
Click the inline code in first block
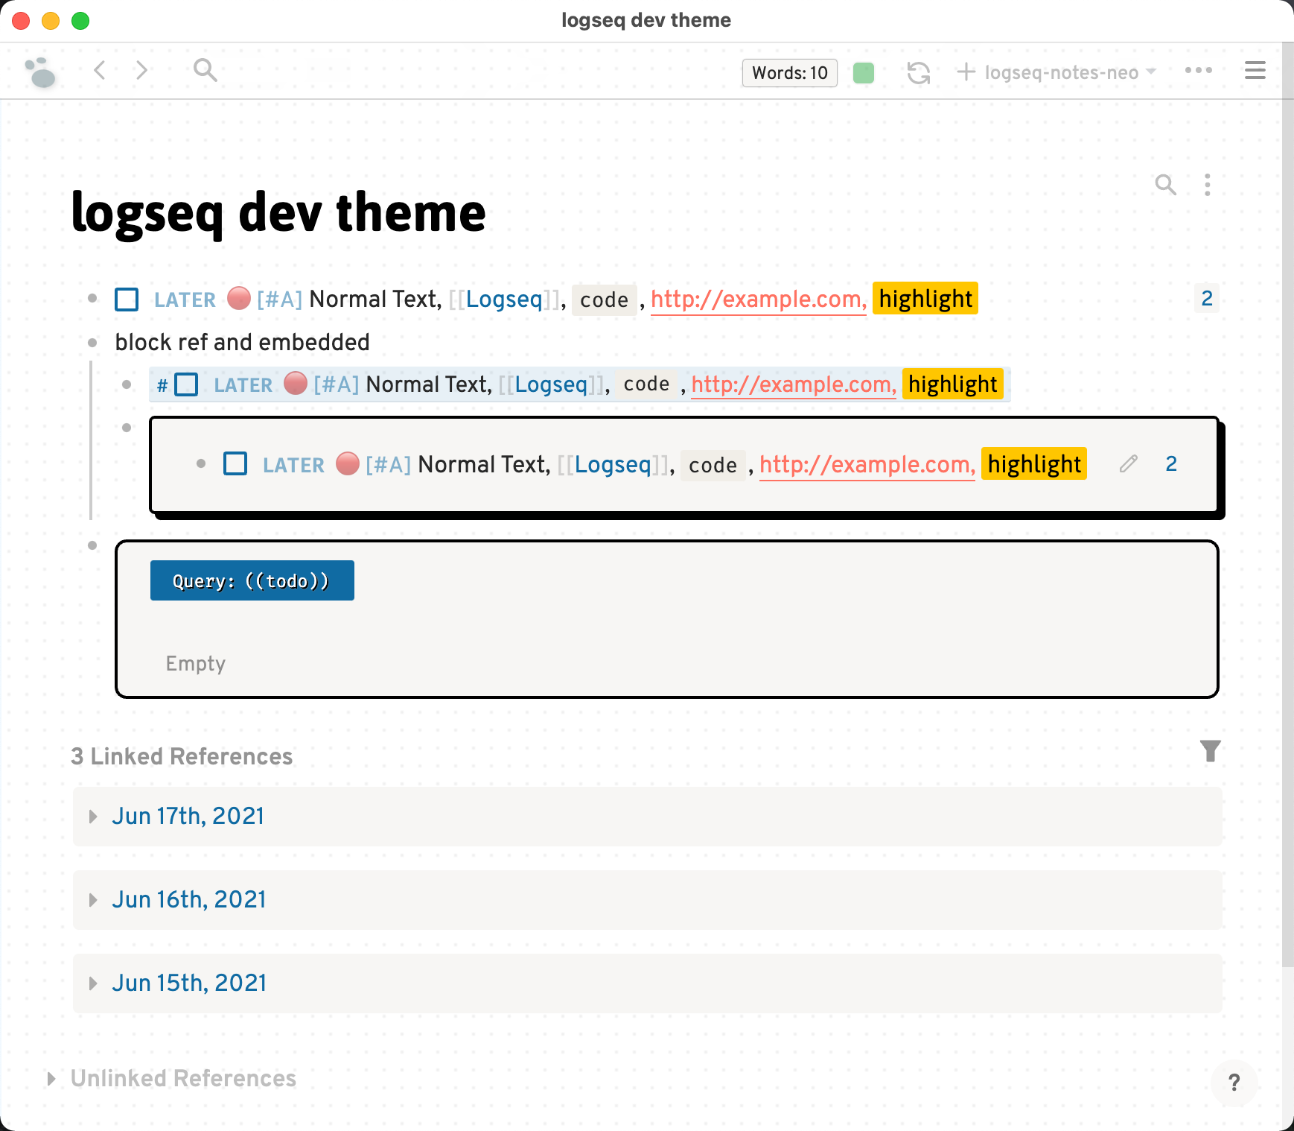tap(604, 300)
